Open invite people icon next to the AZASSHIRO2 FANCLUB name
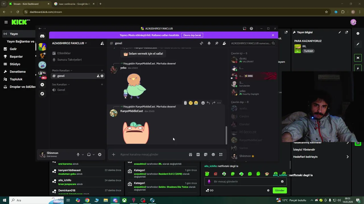364x204 pixels. point(102,43)
